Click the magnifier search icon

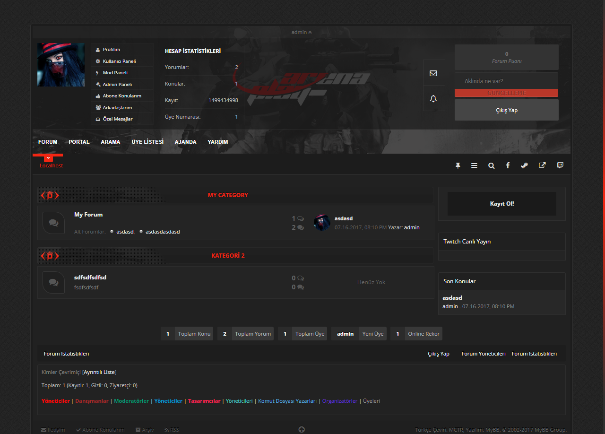tap(492, 165)
